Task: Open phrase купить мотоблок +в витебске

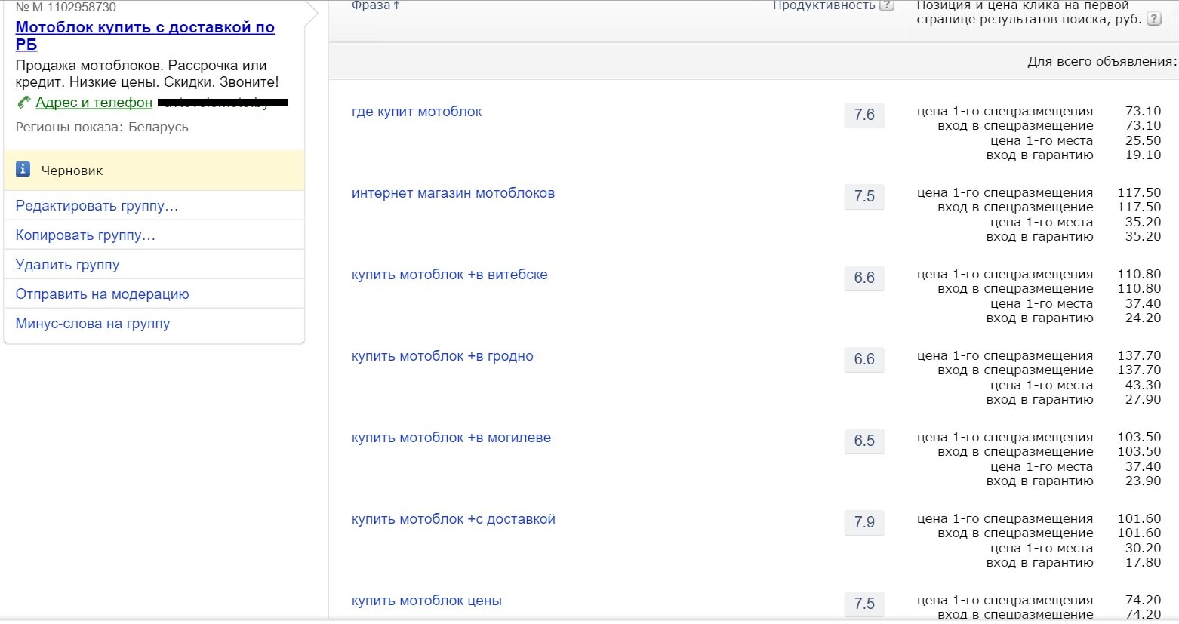Action: (x=449, y=275)
